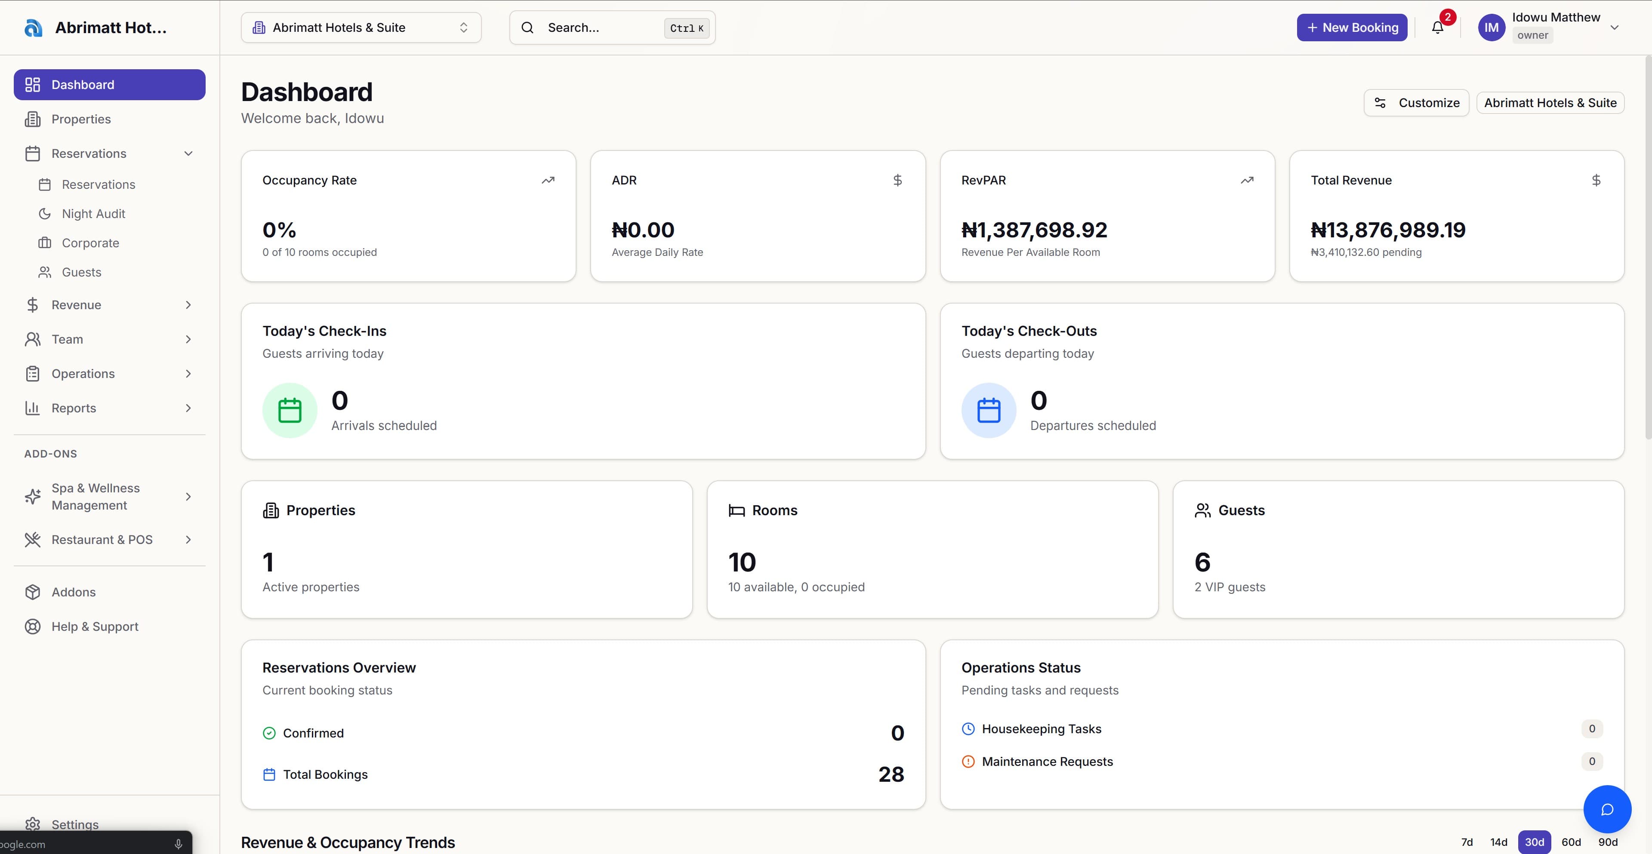Click the ADR dollar icon

897,180
